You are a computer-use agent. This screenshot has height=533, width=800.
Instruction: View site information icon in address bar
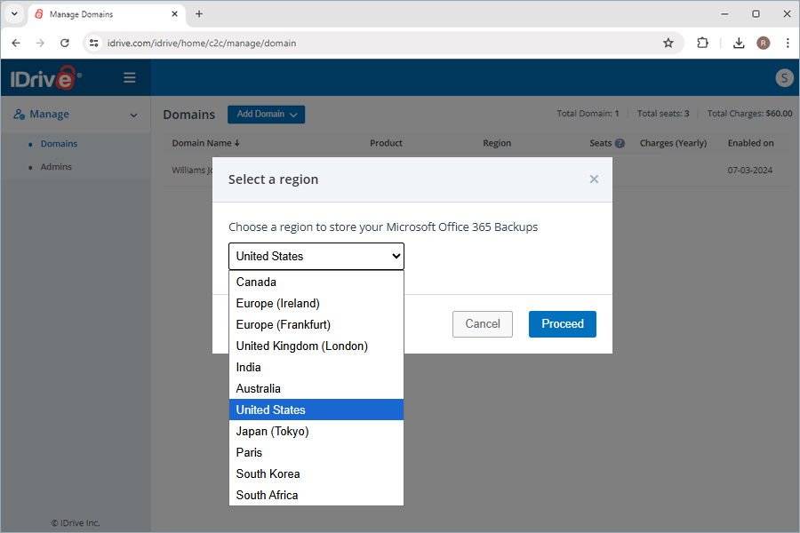(94, 44)
